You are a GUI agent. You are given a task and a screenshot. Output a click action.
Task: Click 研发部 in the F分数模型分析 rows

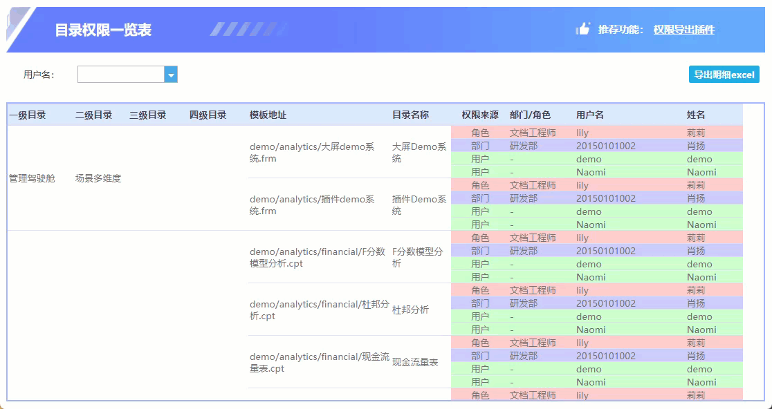click(524, 251)
